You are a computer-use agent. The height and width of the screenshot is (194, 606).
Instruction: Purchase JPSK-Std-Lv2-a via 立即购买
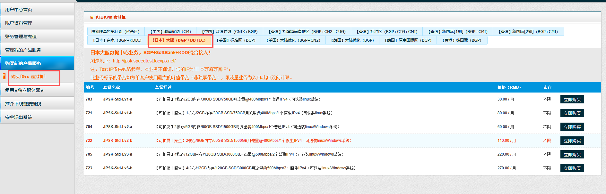click(572, 127)
